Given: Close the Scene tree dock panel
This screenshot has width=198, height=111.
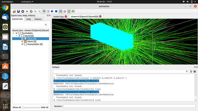Looking at the screenshot, I should pos(50,15).
